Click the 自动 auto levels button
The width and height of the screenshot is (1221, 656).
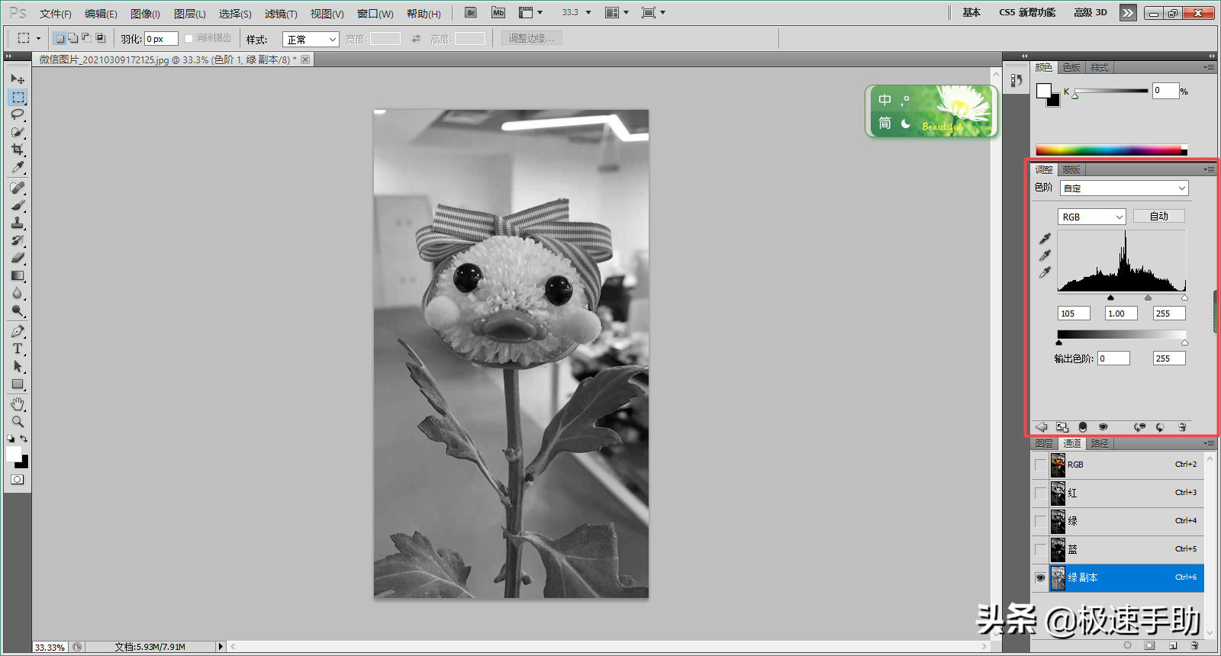pos(1159,216)
